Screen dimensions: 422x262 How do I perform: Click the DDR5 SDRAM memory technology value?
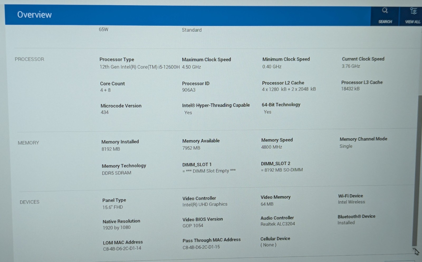(117, 173)
